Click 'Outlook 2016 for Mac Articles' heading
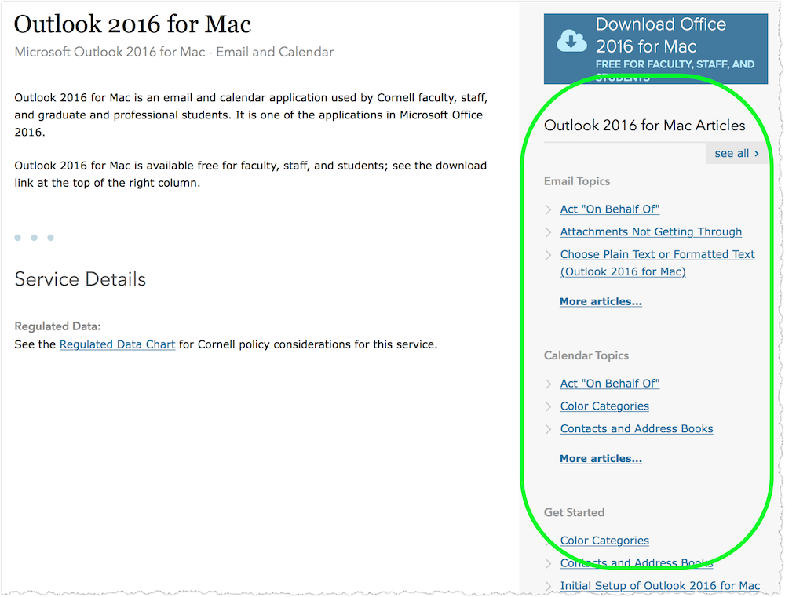This screenshot has height=597, width=785. (x=644, y=125)
